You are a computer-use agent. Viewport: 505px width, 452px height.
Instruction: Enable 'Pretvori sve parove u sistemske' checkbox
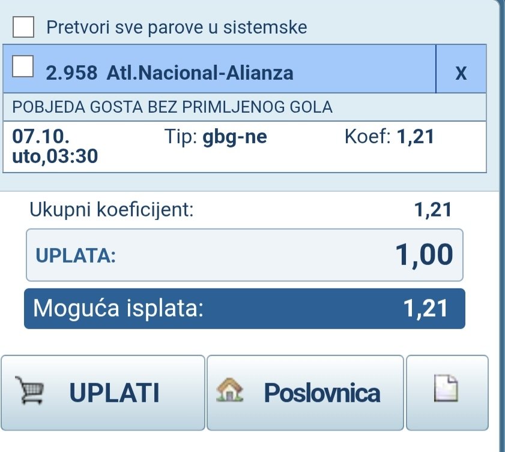tap(25, 26)
